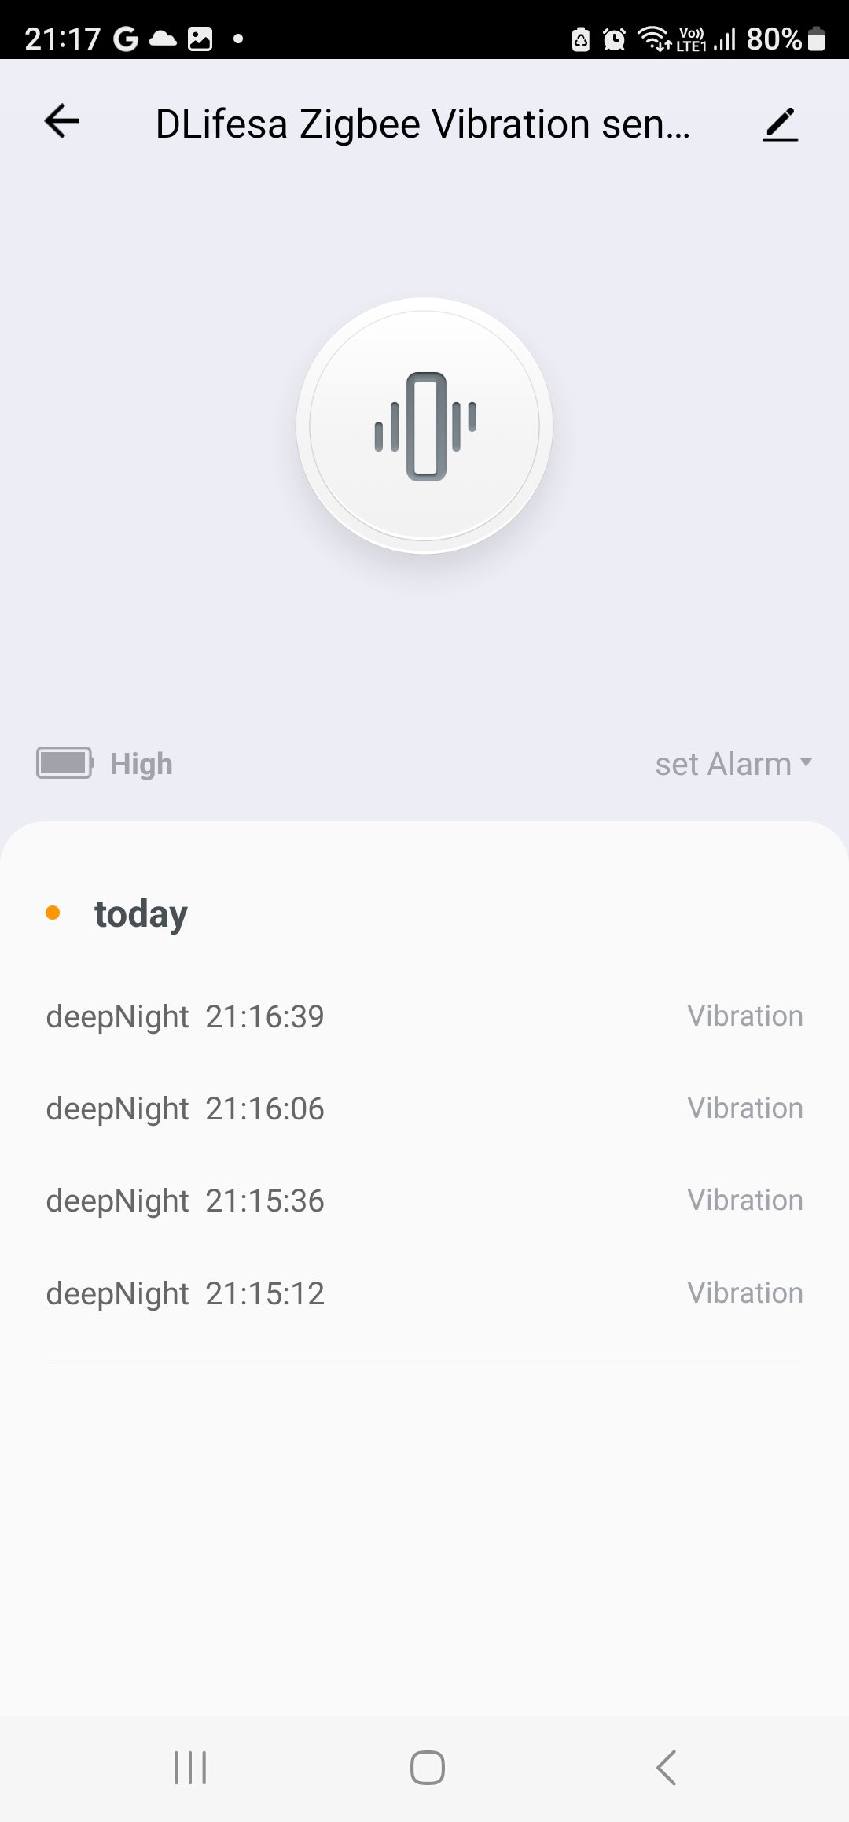Tap the Wi-Fi status bar icon
The height and width of the screenshot is (1822, 849).
click(x=654, y=38)
